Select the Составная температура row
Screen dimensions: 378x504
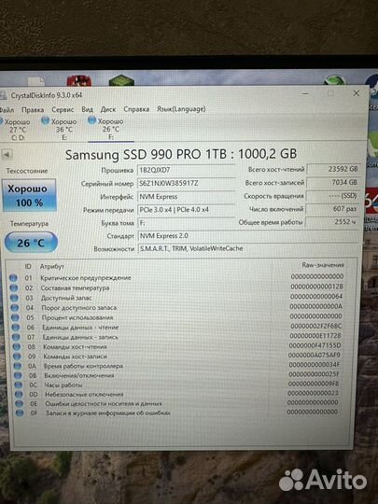click(x=176, y=287)
